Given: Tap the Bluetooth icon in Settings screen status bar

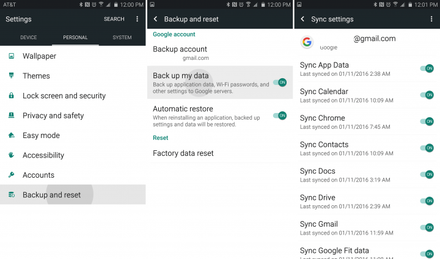Looking at the screenshot, I should pos(81,4).
